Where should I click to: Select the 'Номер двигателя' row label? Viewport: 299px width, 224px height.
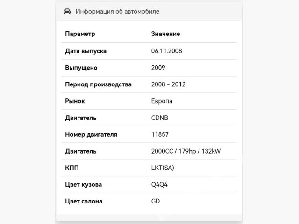91,134
